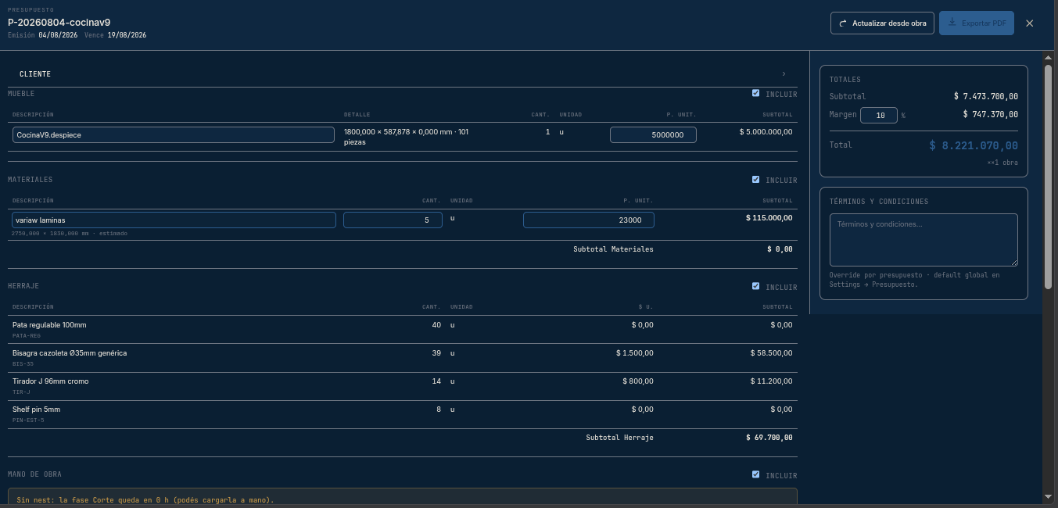The width and height of the screenshot is (1058, 508).
Task: Click the Shelf pin 5mm row
Action: [403, 413]
